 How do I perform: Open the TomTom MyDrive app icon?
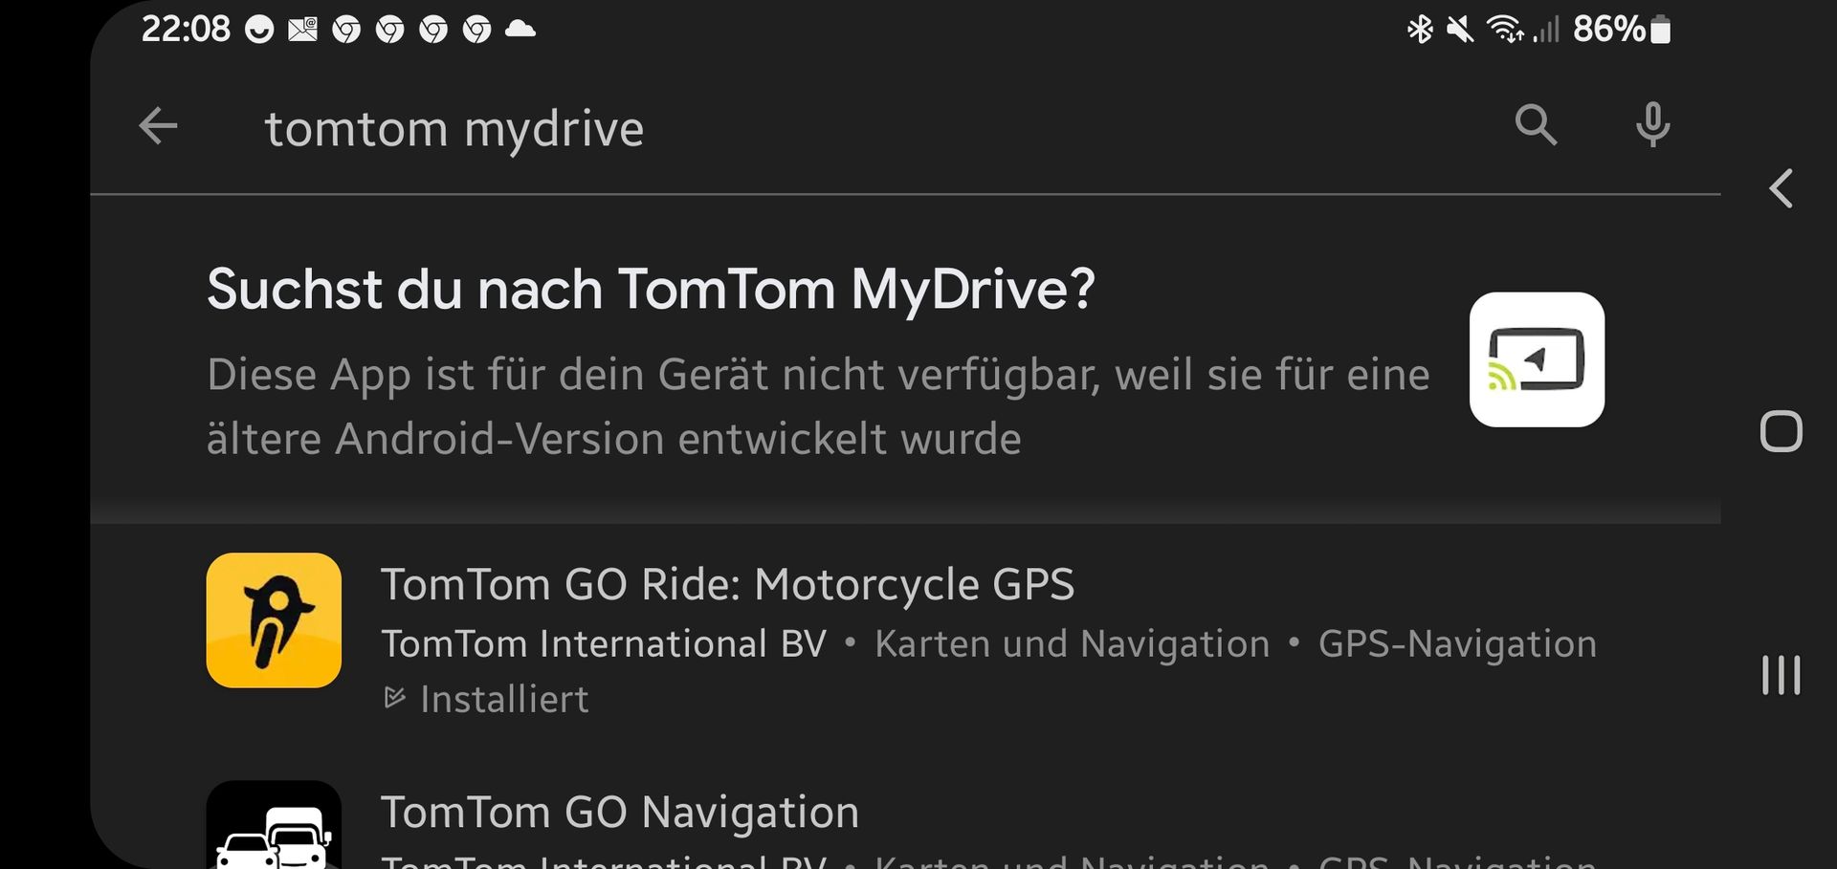point(1537,359)
